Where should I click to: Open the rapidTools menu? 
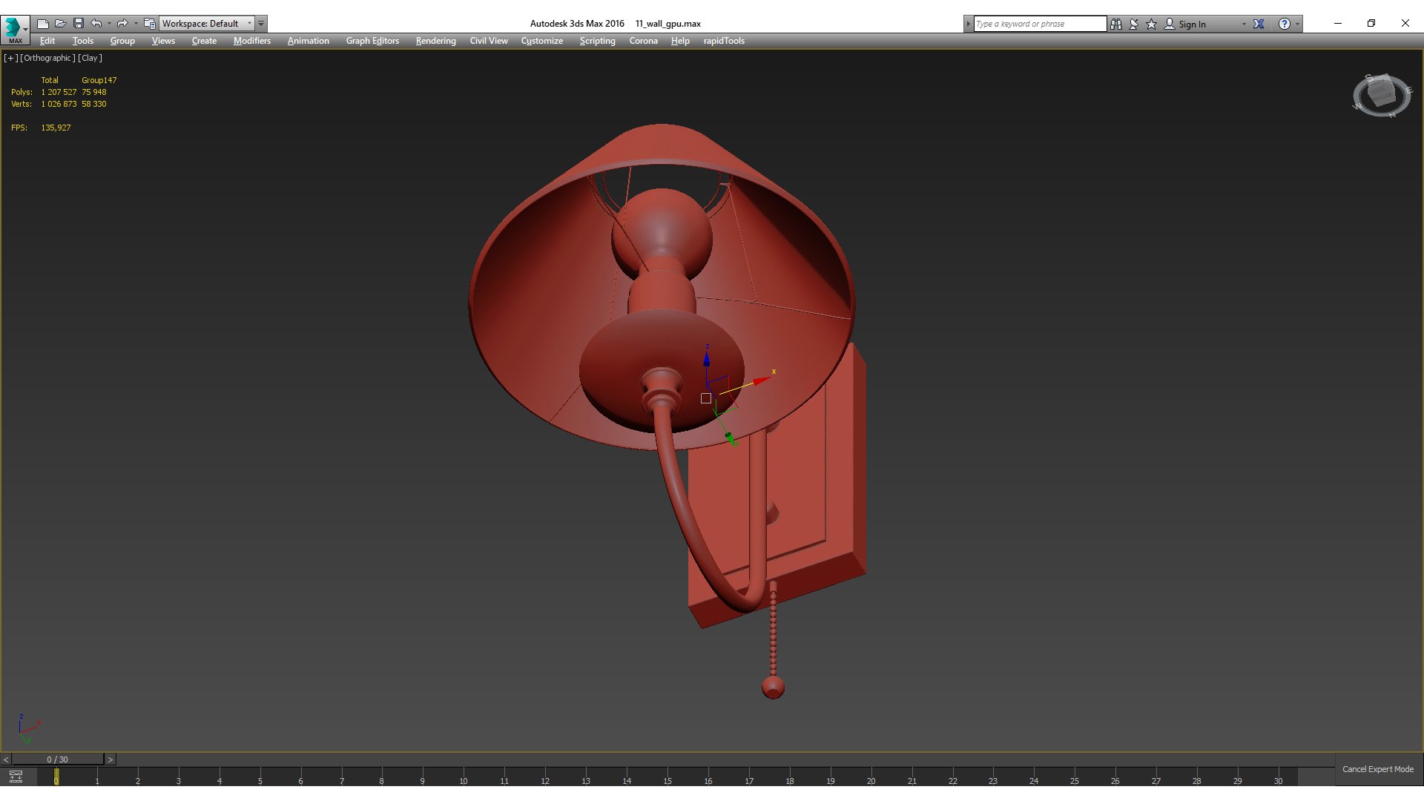[724, 41]
